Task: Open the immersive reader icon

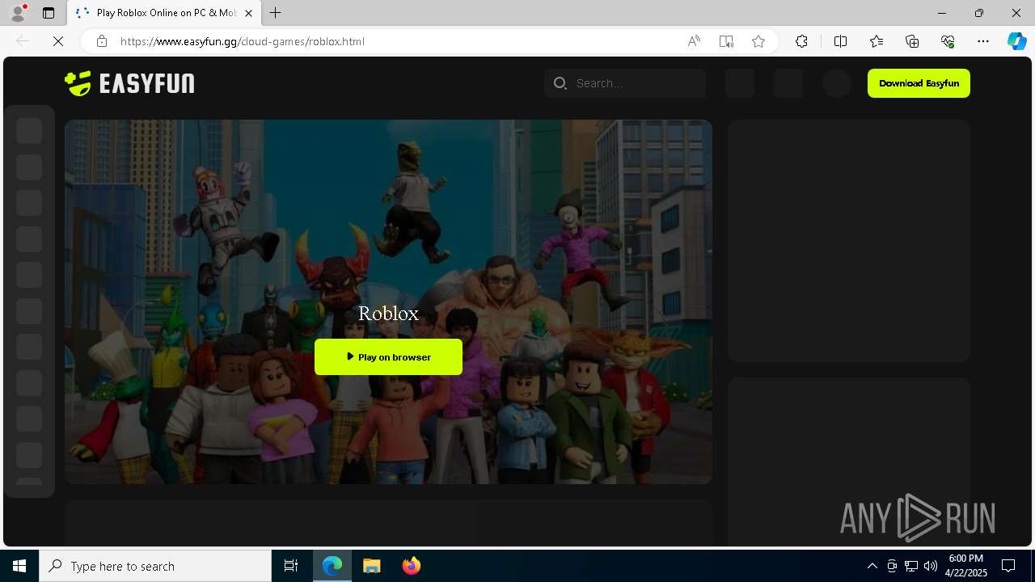Action: tap(726, 41)
